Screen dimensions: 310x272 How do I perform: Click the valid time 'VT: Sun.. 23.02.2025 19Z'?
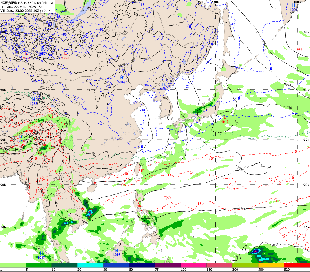pos(20,11)
